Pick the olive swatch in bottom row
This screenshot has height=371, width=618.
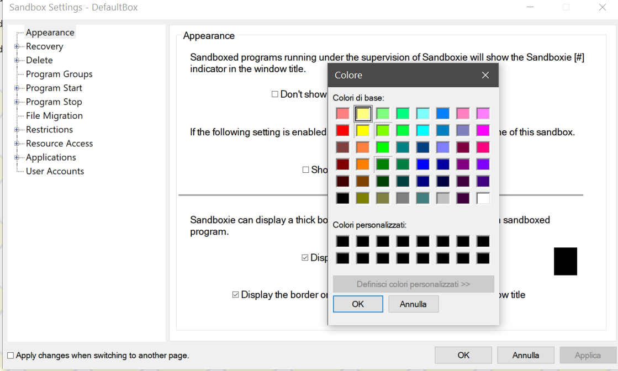[x=363, y=198]
